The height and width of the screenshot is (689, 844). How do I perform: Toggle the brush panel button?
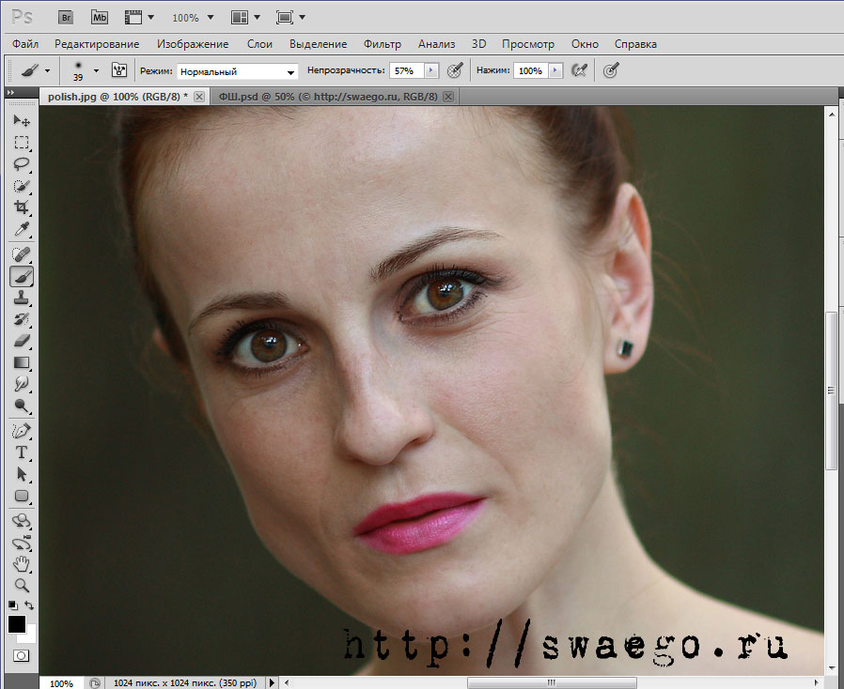point(119,70)
